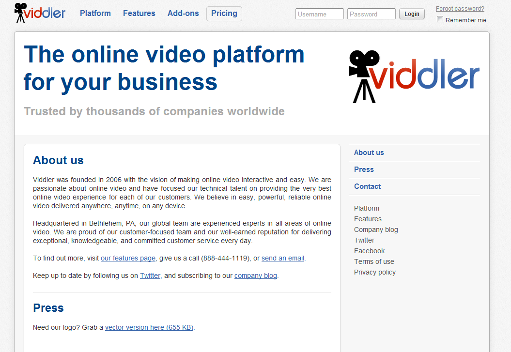Go to the Add-ons page
511x352 pixels.
coord(183,14)
